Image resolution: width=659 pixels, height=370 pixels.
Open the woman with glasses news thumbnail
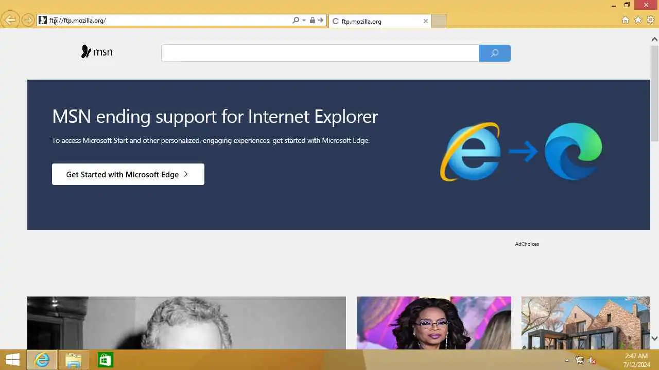(x=434, y=323)
